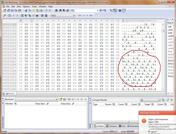Click column header B in hex view
This screenshot has height=134, width=176.
point(80,21)
